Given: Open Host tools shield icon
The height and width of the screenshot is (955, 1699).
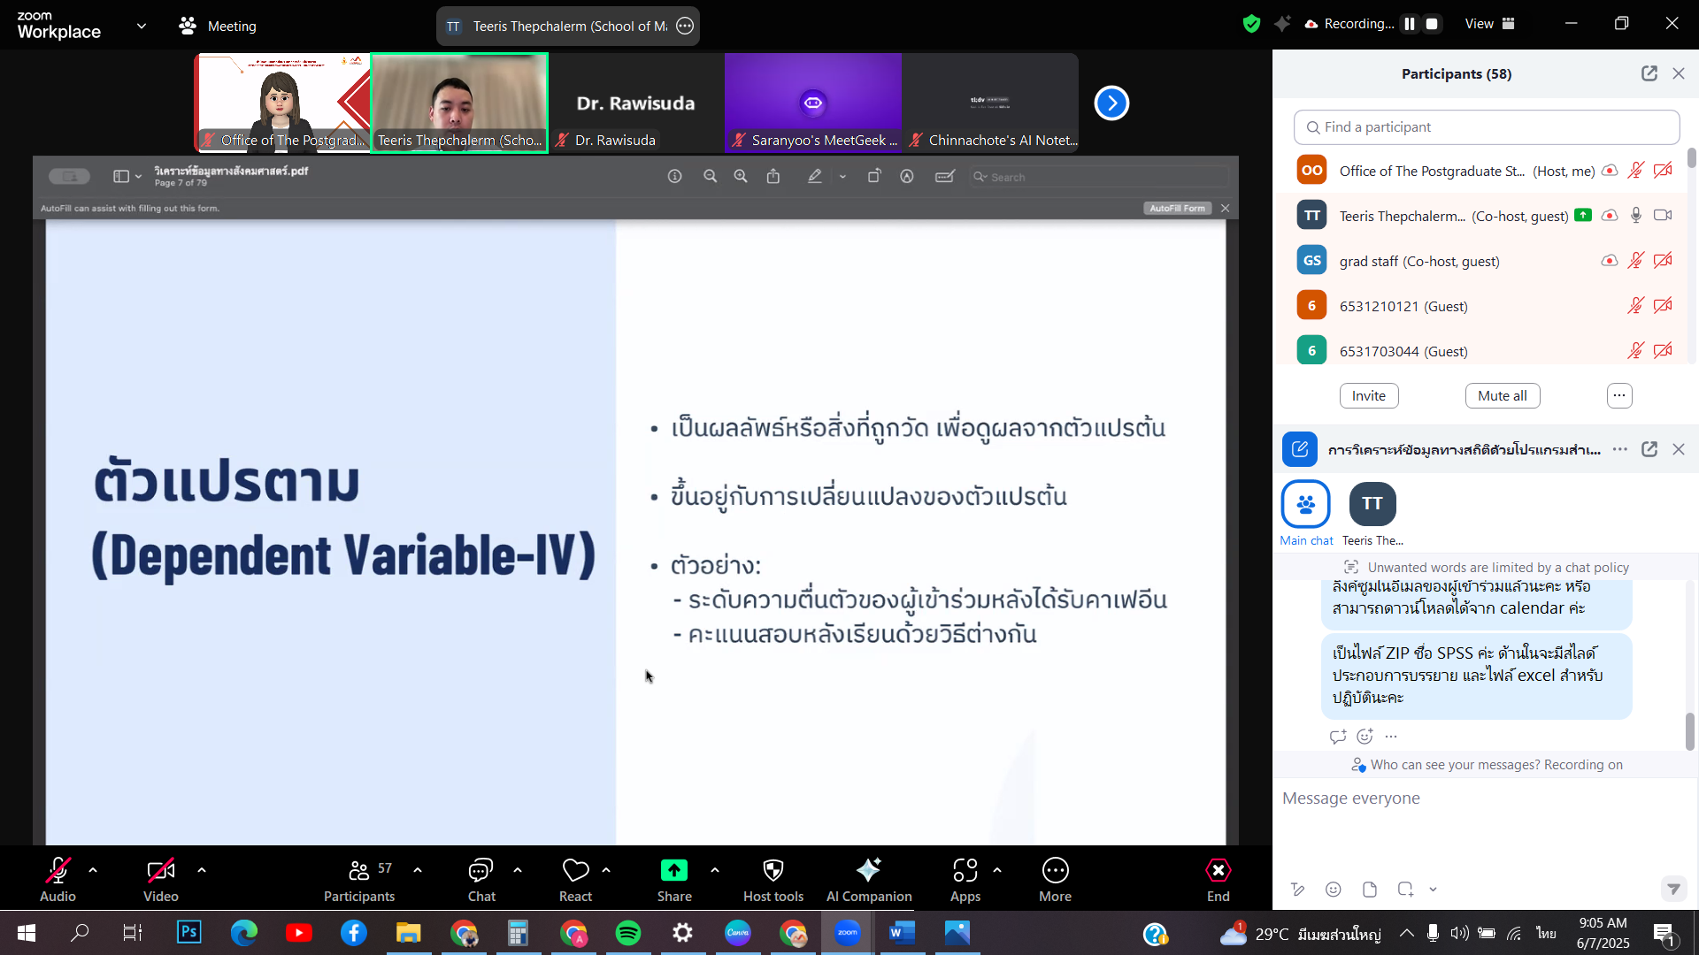Looking at the screenshot, I should click(773, 871).
